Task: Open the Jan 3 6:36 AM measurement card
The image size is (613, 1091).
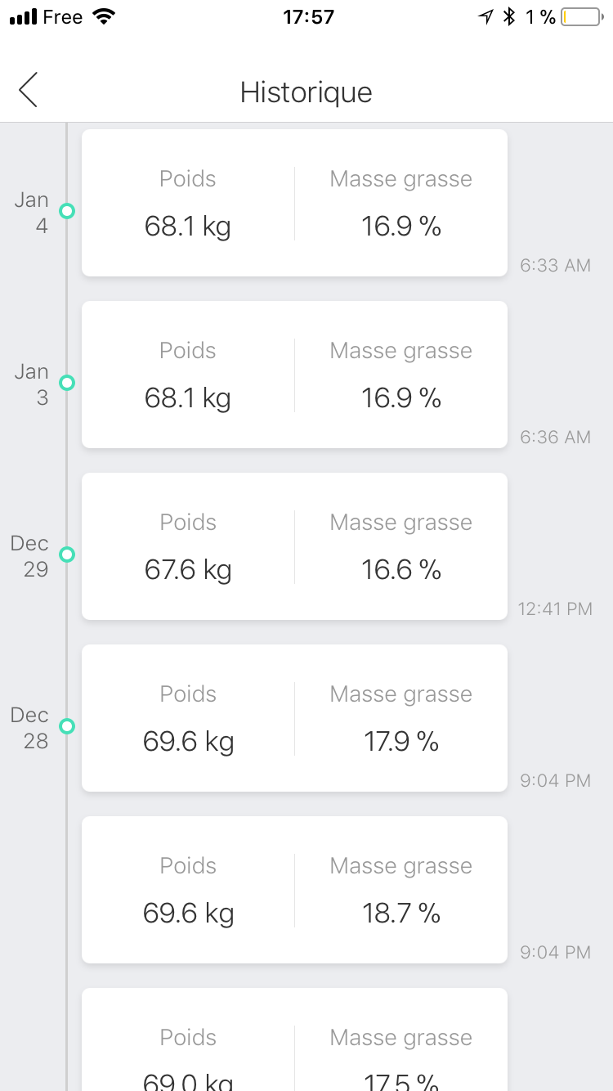Action: (294, 375)
